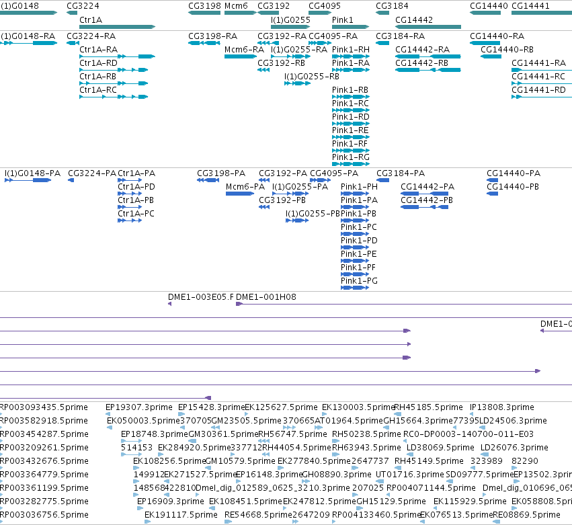Screen dimensions: 572x525
Task: Click the CG14442-PA protein label
Action: click(x=427, y=187)
